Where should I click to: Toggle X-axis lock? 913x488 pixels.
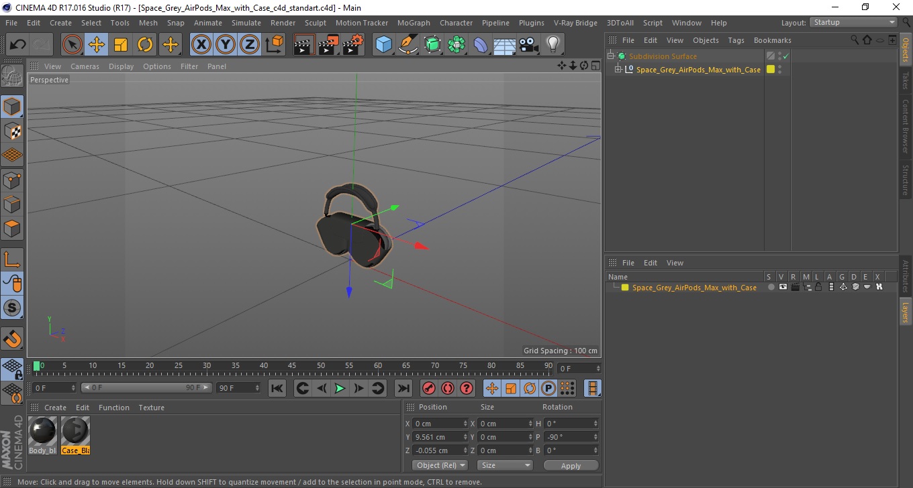tap(201, 45)
